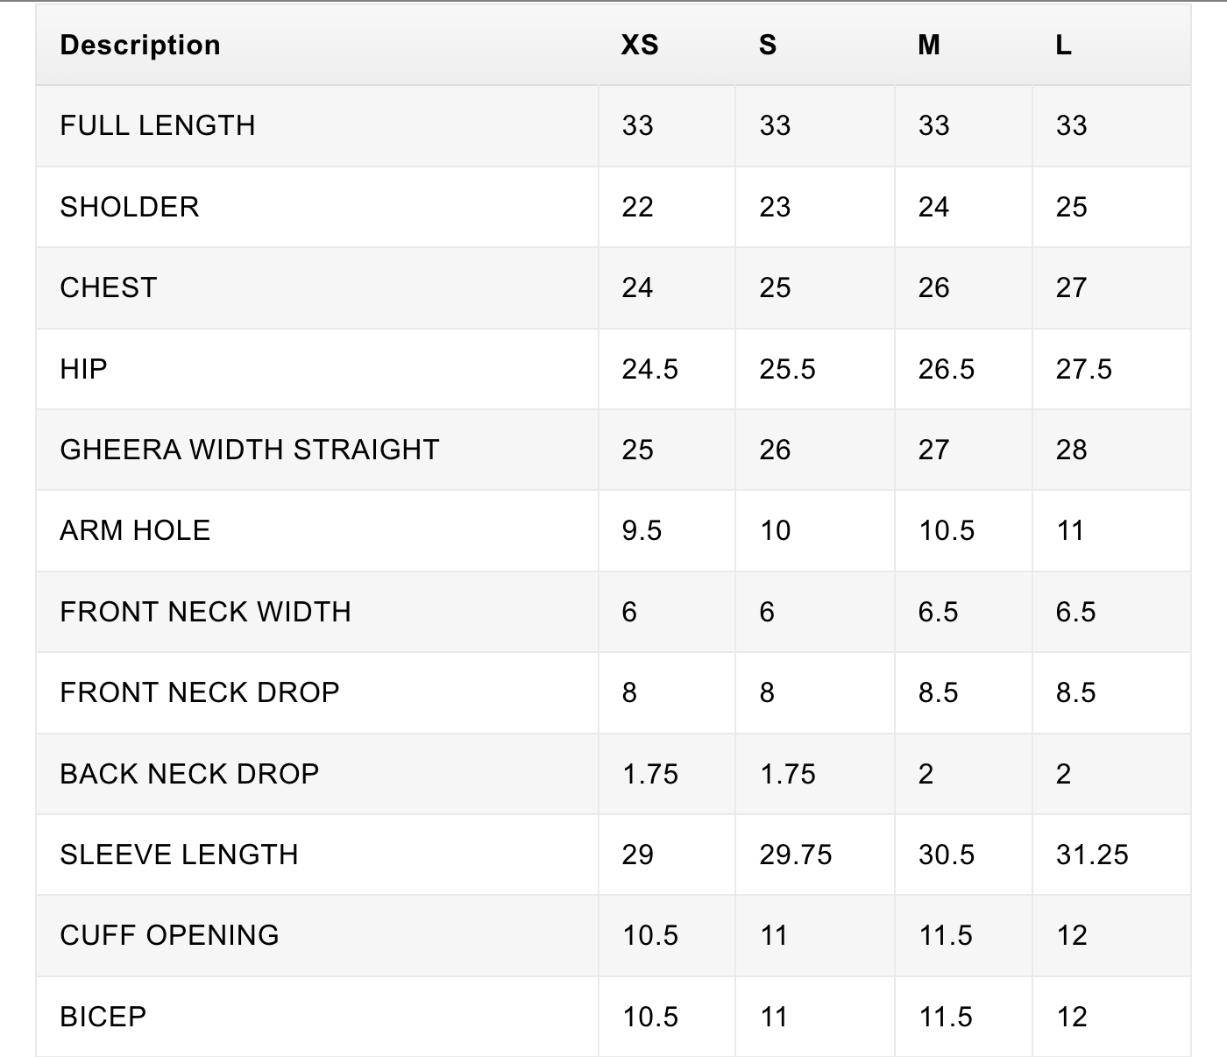Click the Description column header
The image size is (1227, 1057).
(140, 45)
